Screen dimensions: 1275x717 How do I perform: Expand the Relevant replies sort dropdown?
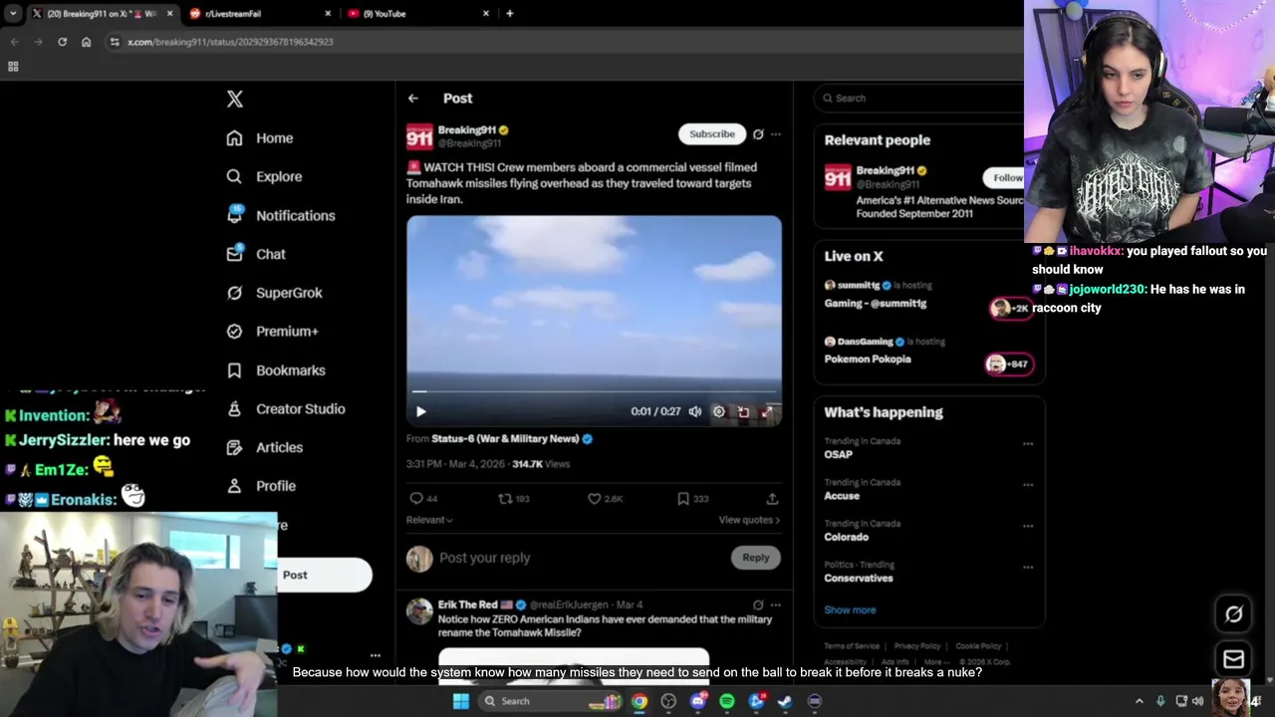pyautogui.click(x=429, y=520)
